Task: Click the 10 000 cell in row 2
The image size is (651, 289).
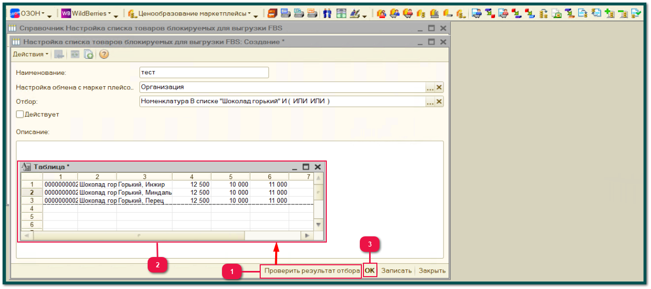Action: click(x=231, y=192)
